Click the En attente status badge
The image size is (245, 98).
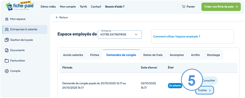pos(175,86)
